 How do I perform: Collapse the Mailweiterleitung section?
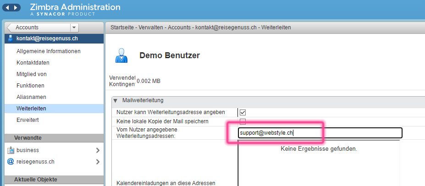pyautogui.click(x=116, y=100)
